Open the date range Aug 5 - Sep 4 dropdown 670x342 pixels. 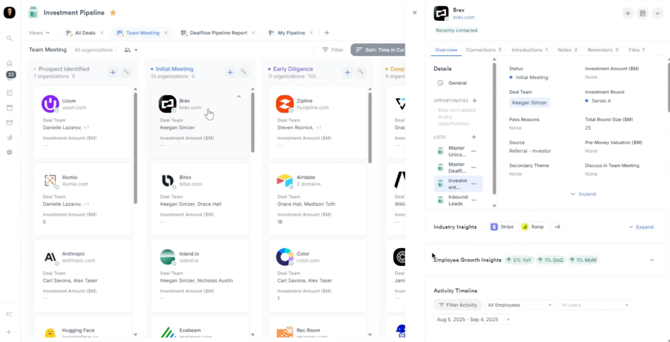coord(474,319)
